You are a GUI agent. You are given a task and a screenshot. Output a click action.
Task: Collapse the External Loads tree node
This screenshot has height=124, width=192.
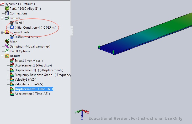[2, 32]
